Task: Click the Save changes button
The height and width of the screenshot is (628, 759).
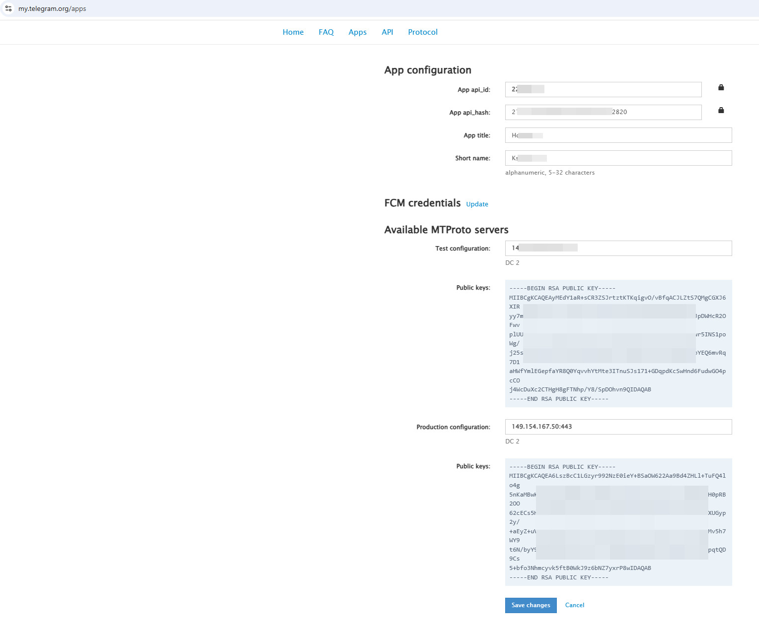Action: (531, 605)
